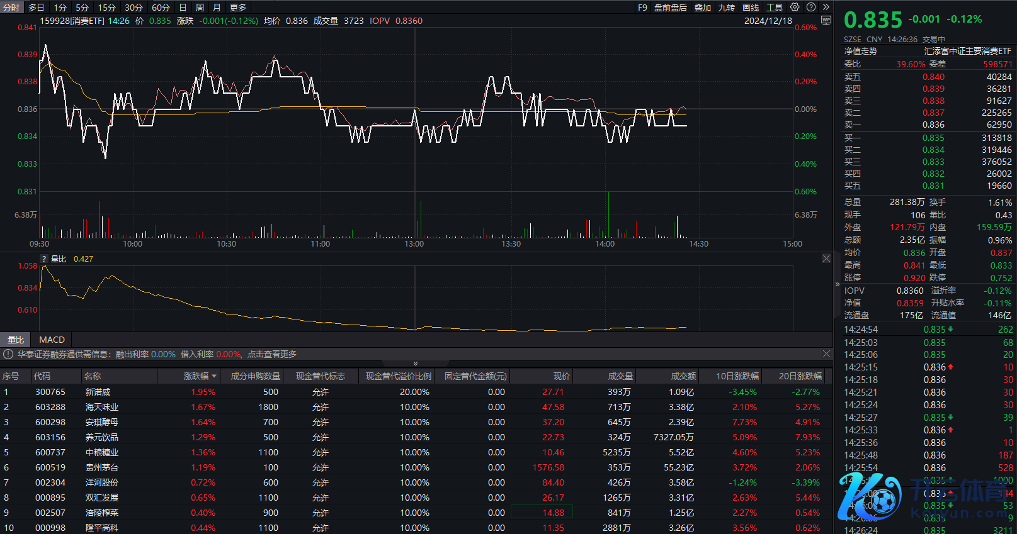Collapse the right quote side panel
This screenshot has height=534, width=1017.
(x=838, y=284)
